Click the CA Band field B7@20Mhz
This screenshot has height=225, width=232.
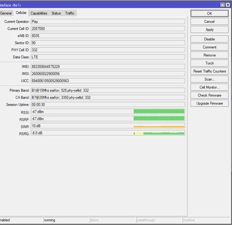coord(108,98)
